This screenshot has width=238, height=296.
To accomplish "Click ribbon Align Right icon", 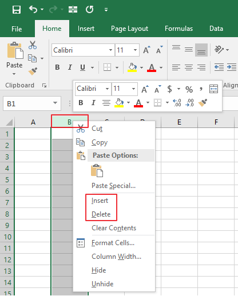I will [x=201, y=67].
